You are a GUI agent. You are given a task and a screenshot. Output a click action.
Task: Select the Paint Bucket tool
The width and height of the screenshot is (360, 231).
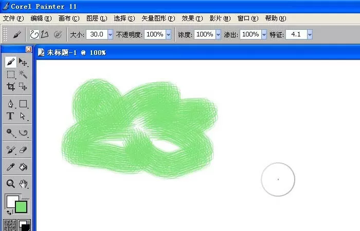23,167
